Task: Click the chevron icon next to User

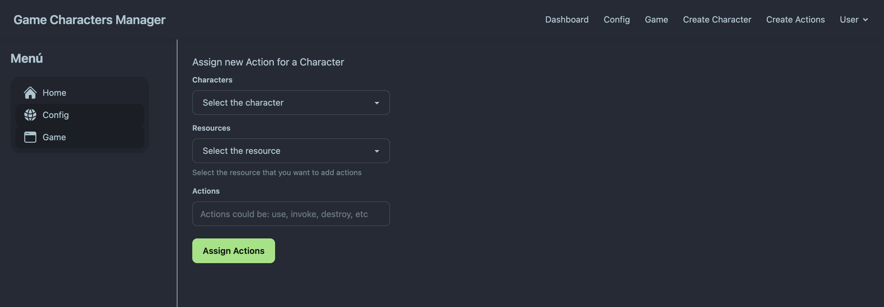Action: coord(865,20)
